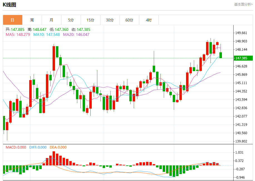Switch to the 月 monthly tab
255x181 pixels.
point(51,20)
